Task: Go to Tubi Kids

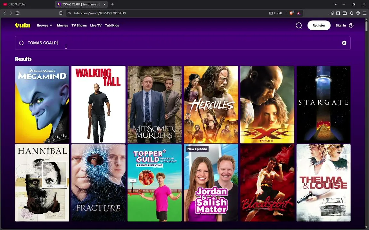Action: pos(112,25)
